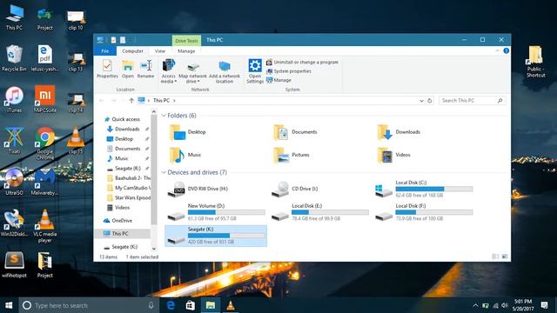Click the navigation pane scrollbar
Screen dimensions: 557x313
point(154,170)
